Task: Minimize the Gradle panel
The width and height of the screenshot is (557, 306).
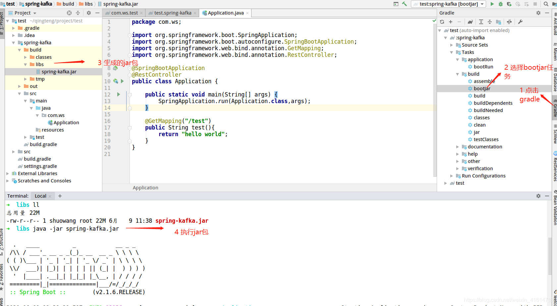Action: (547, 13)
